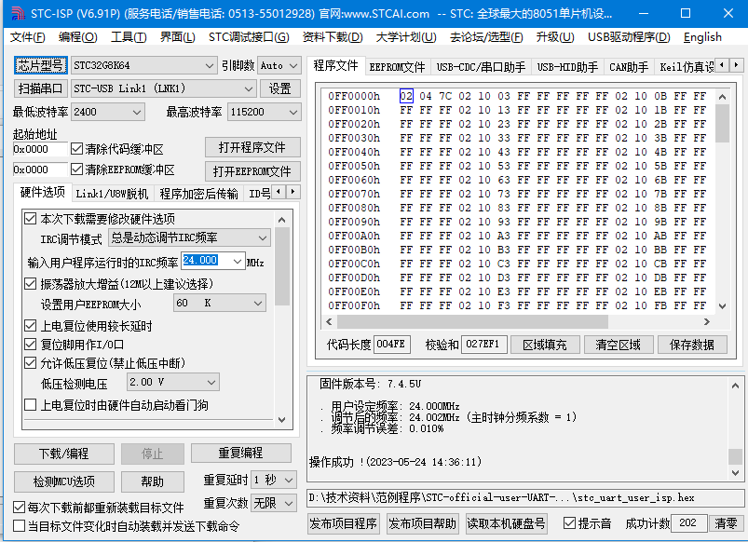This screenshot has width=748, height=542.
Task: Enable 上电复位时由硬件自动启动看门狗 checkbox
Action: 30,405
